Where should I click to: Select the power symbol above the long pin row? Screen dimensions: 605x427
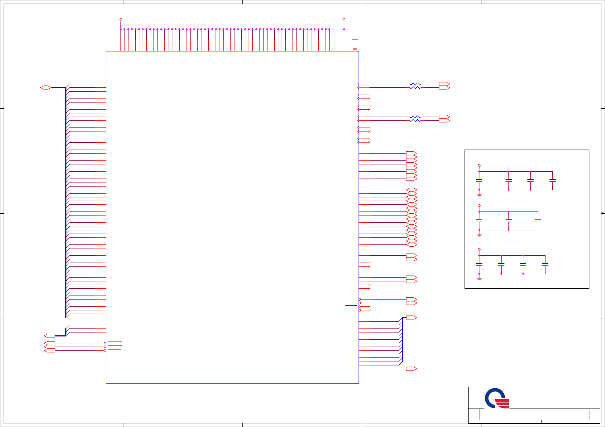click(121, 19)
